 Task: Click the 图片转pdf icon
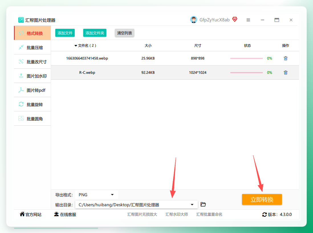(21, 90)
